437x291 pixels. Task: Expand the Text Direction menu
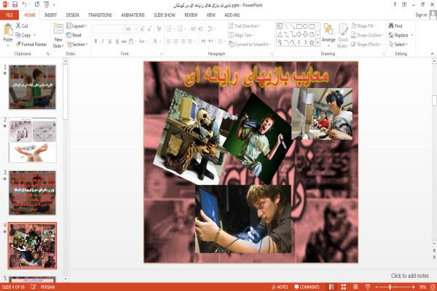244,26
